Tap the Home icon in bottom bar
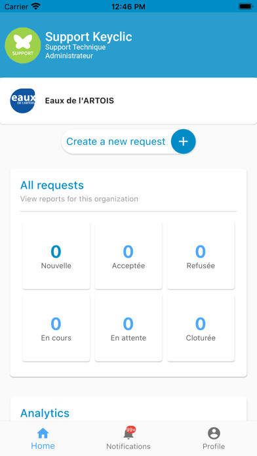This screenshot has height=456, width=257. point(43,433)
